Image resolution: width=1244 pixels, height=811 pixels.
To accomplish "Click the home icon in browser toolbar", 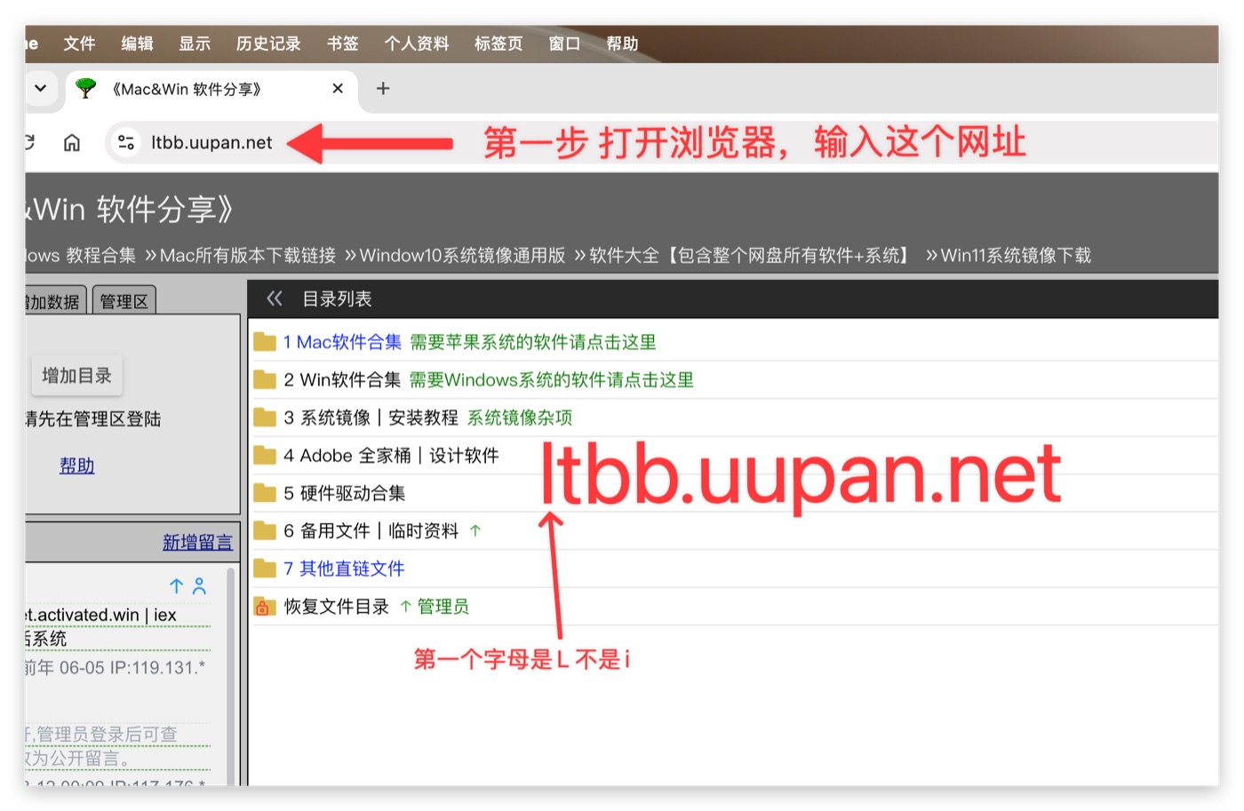I will click(x=72, y=142).
